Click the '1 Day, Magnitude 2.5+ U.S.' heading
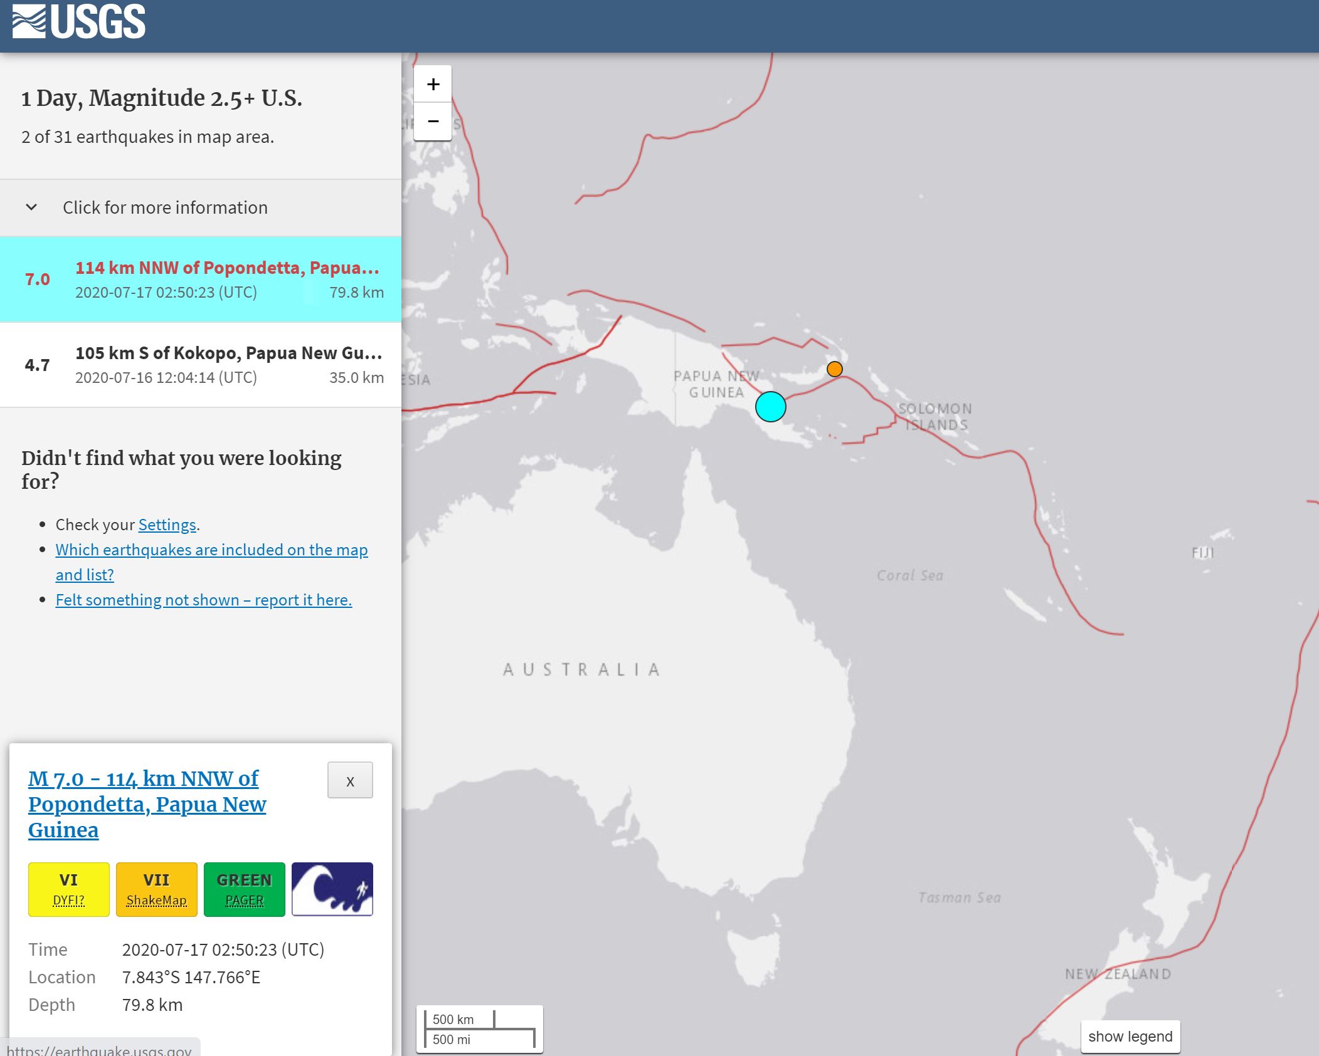 pos(162,98)
